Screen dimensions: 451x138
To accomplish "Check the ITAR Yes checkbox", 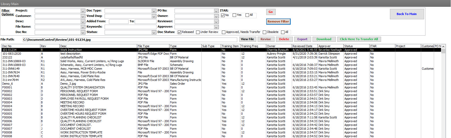I will click(x=234, y=15).
